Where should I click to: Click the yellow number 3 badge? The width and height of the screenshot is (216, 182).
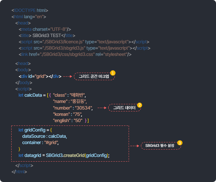[180, 142]
